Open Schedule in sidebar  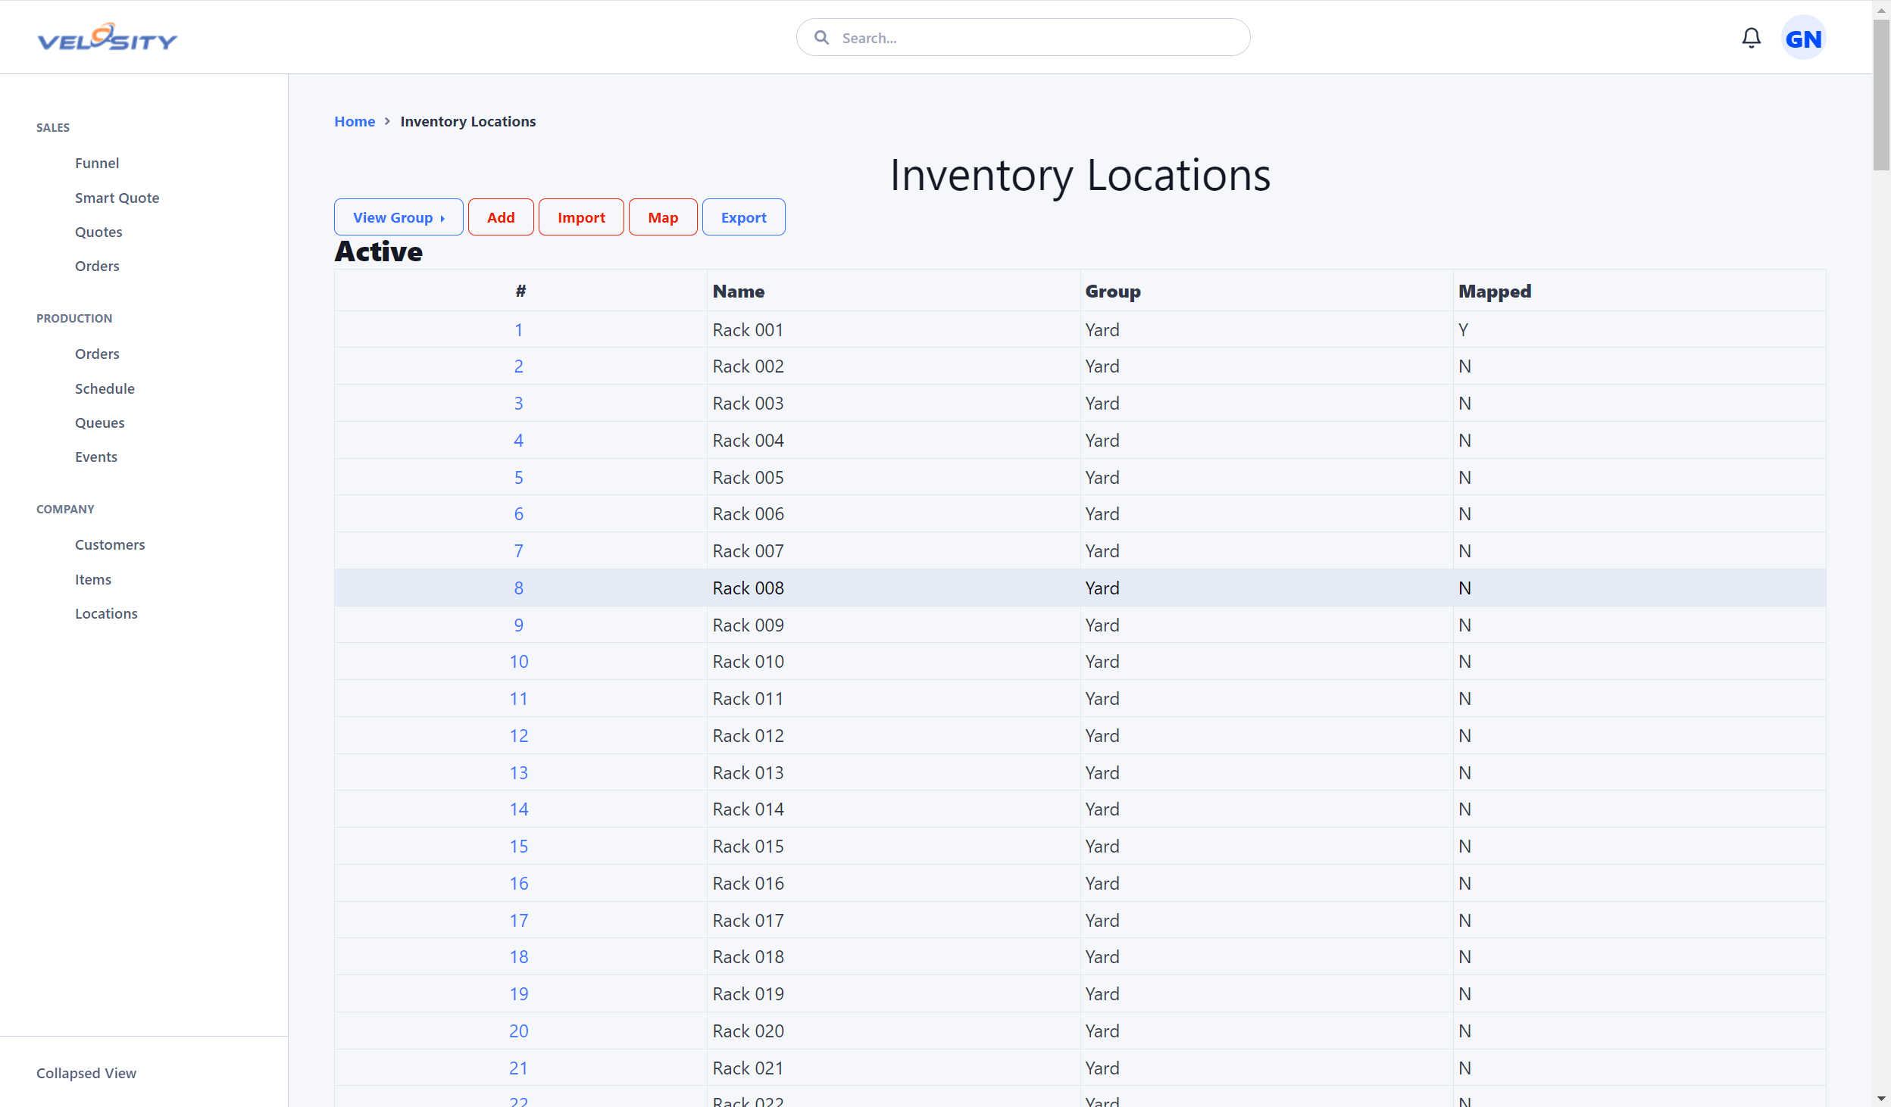(x=105, y=388)
